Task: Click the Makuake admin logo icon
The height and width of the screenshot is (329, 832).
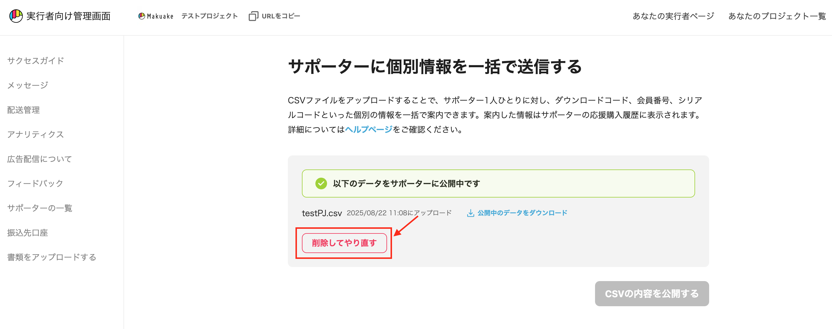Action: [x=16, y=16]
